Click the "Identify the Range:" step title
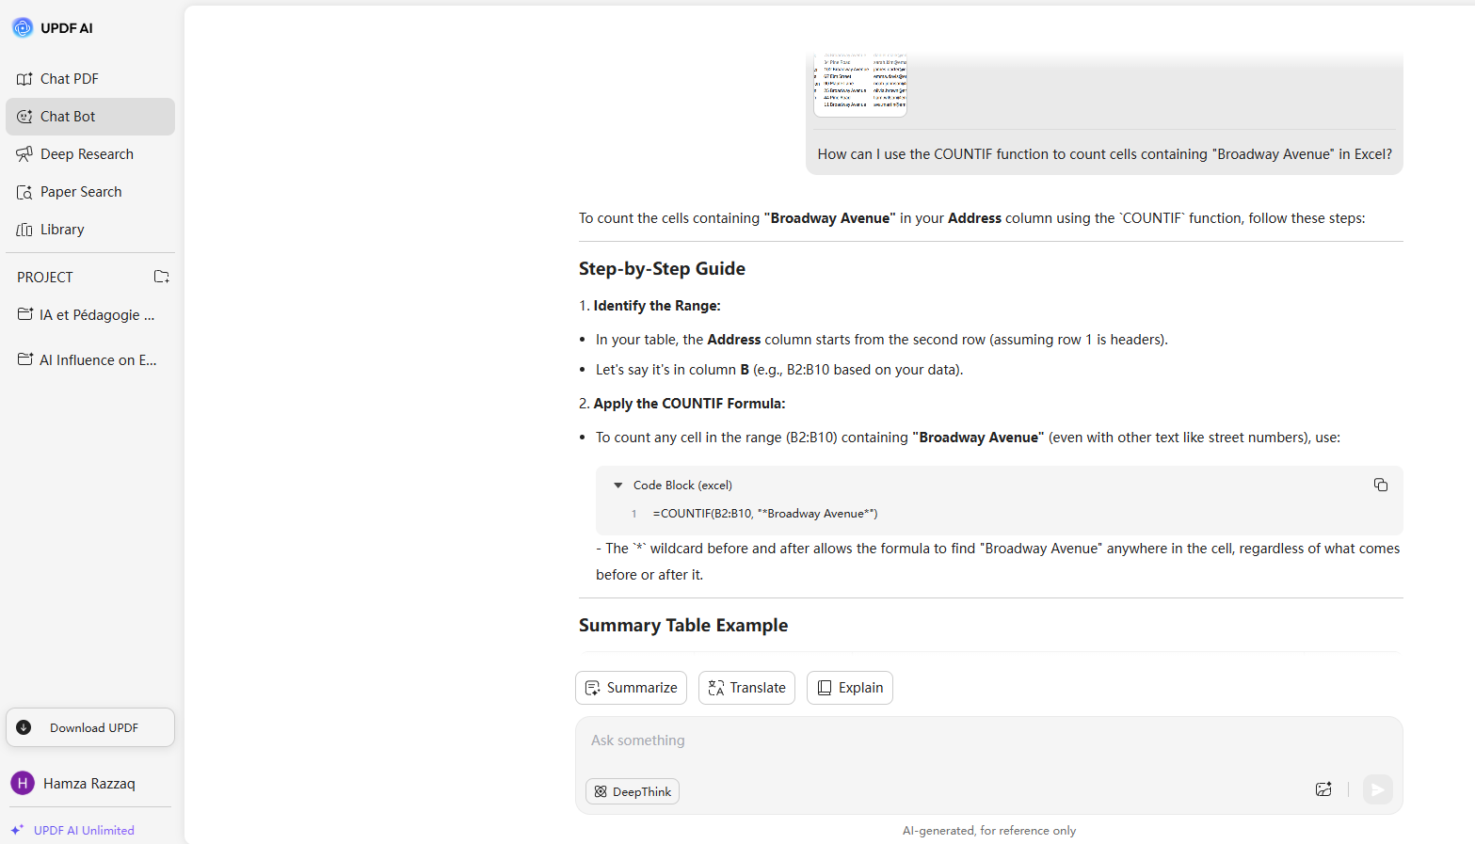1475x844 pixels. (x=657, y=306)
